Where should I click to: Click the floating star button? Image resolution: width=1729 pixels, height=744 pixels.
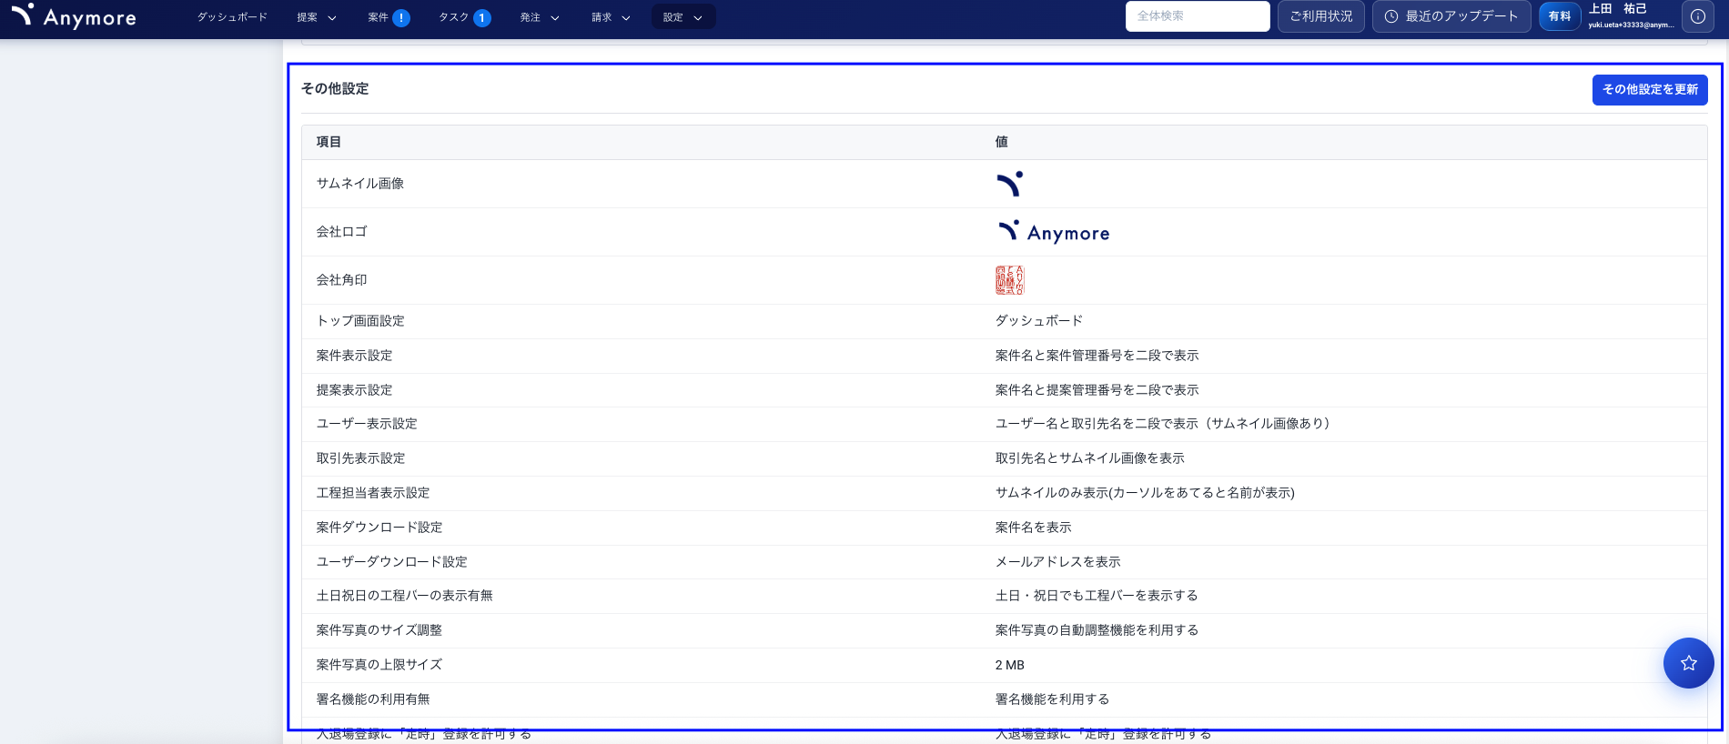point(1688,663)
